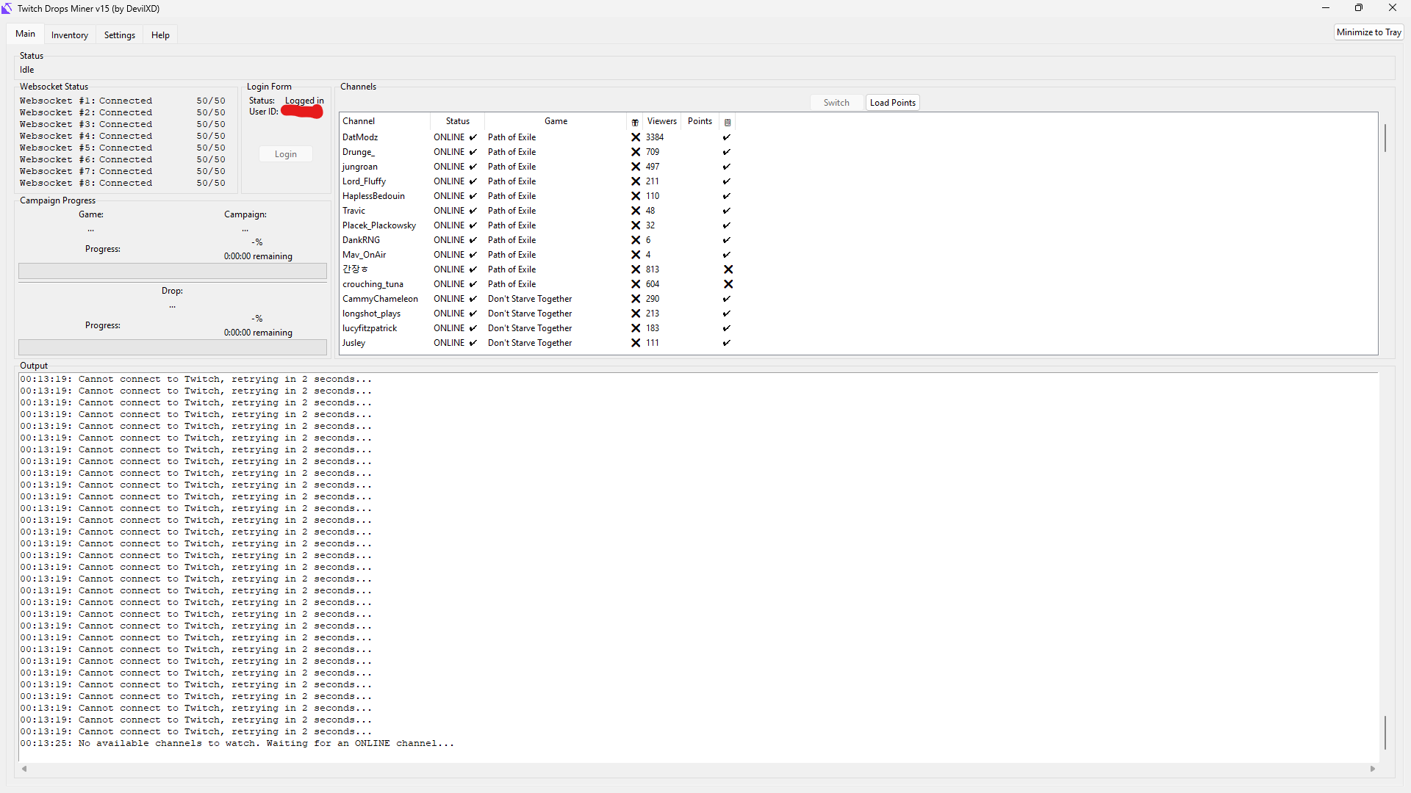Click the clipboard icon in the channel list header
This screenshot has height=793, width=1411.
(728, 121)
